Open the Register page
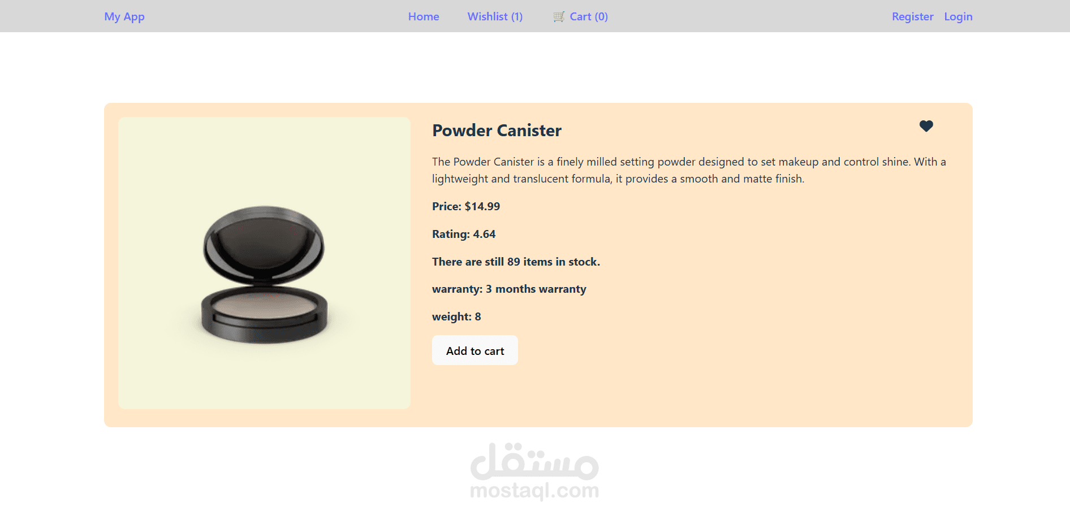This screenshot has width=1070, height=512. pyautogui.click(x=912, y=16)
